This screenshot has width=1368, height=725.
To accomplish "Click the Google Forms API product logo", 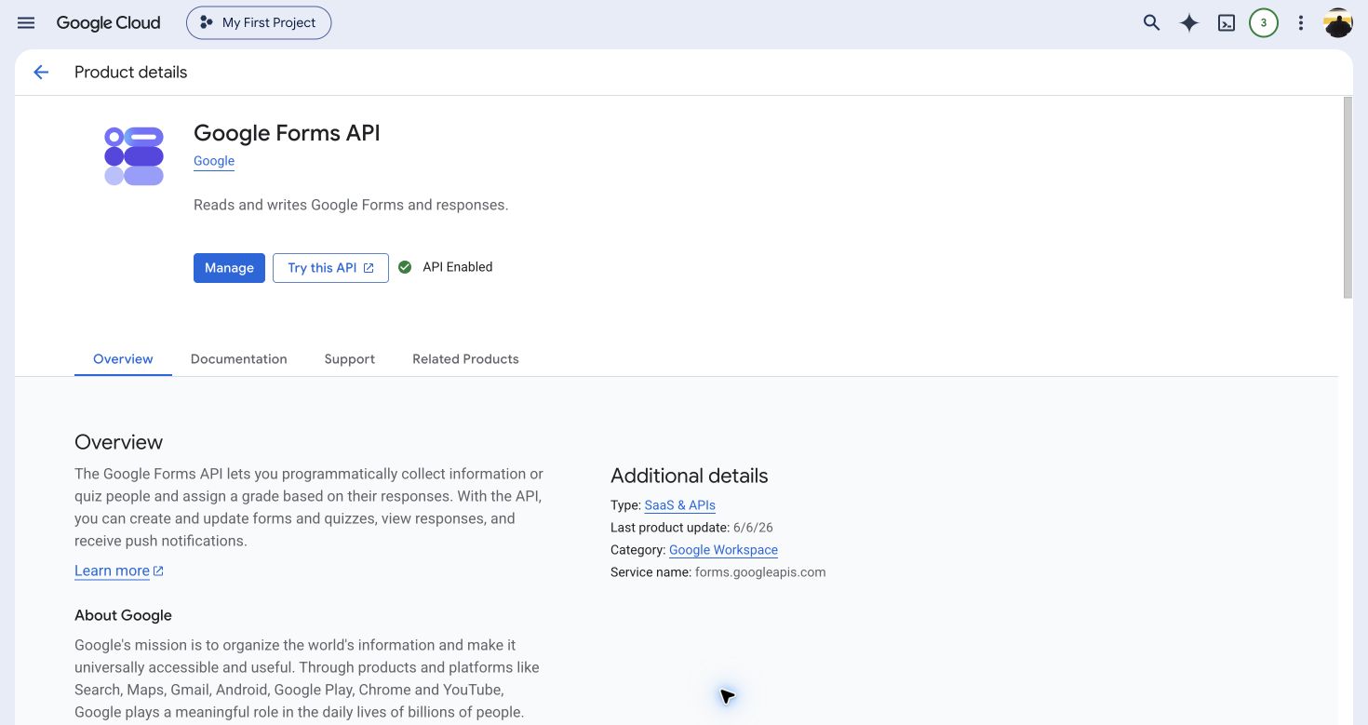I will 134,156.
